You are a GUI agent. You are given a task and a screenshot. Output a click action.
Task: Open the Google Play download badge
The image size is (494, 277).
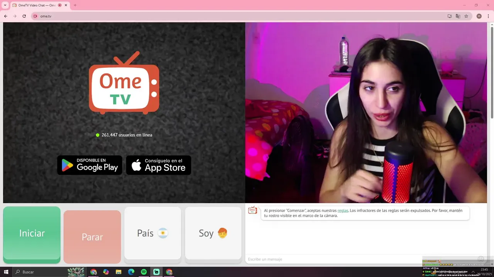(x=90, y=165)
